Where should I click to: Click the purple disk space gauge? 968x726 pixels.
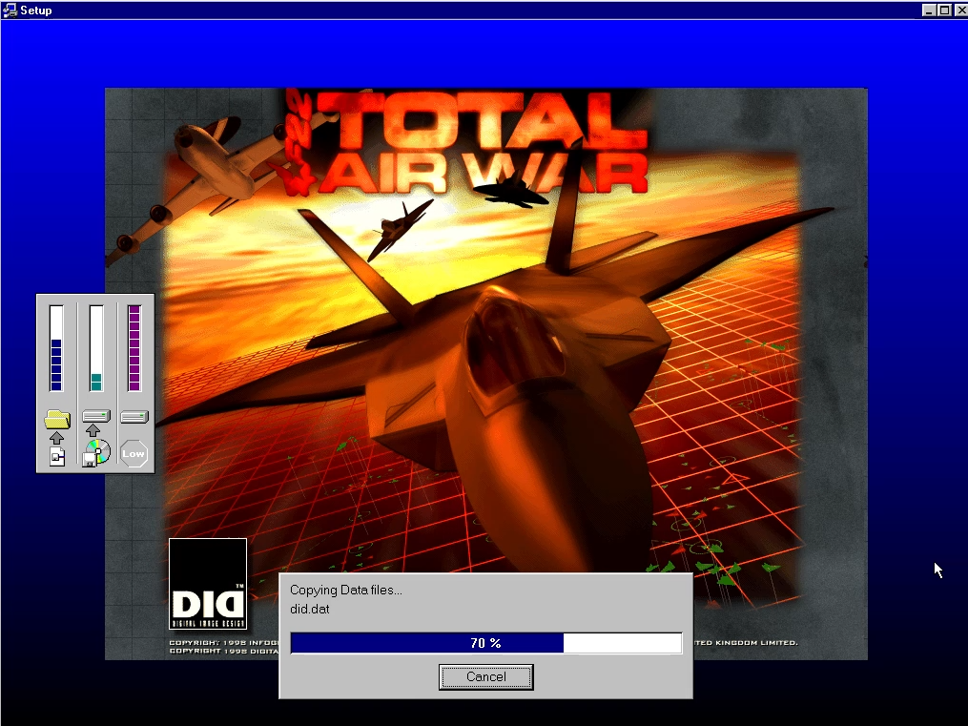click(134, 348)
